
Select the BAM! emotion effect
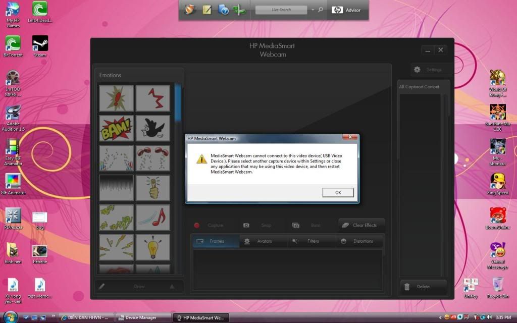[x=117, y=128]
